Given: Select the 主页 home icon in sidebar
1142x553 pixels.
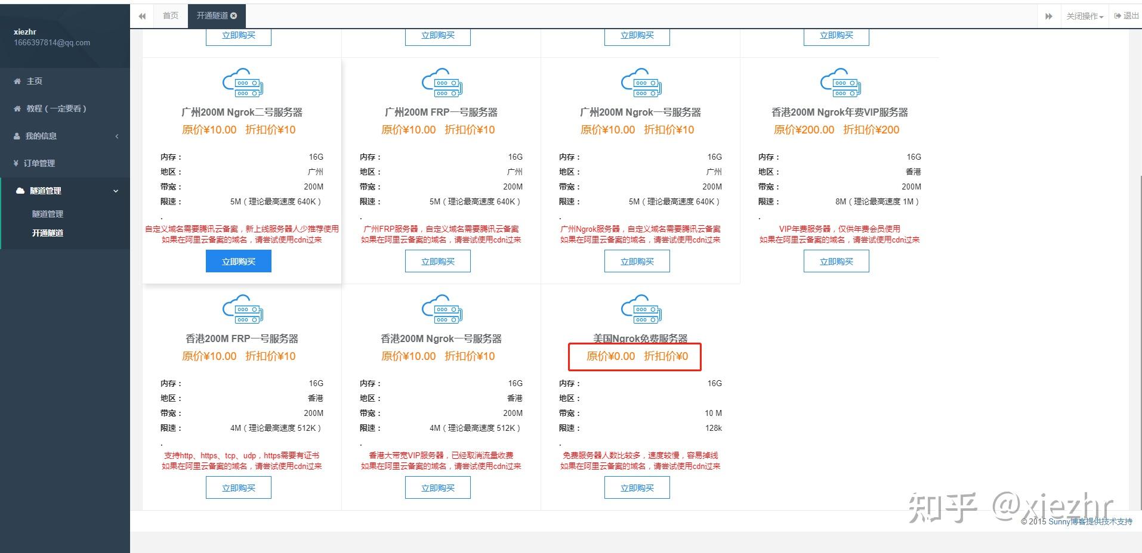Looking at the screenshot, I should (x=16, y=80).
